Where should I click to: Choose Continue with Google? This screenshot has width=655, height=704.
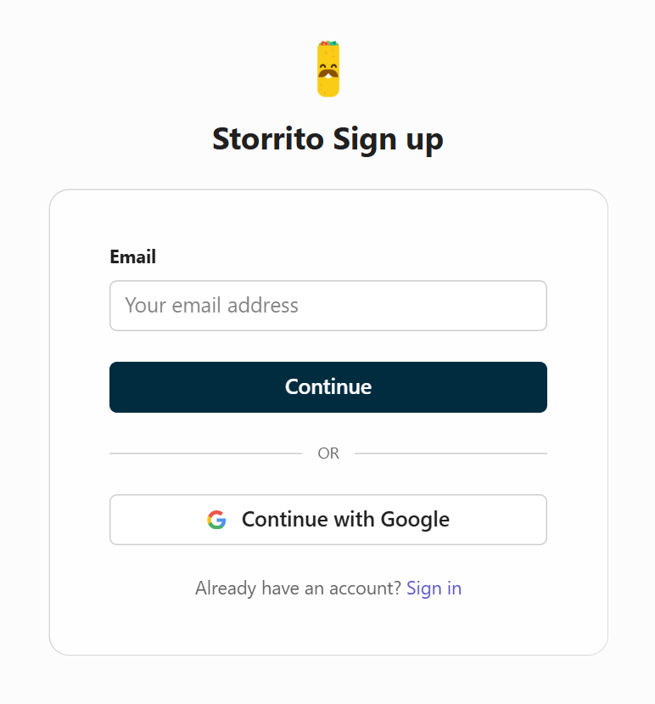click(x=328, y=519)
